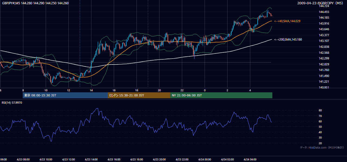Click hour label 22 under the price chart
The image size is (347, 162).
(x=182, y=90)
